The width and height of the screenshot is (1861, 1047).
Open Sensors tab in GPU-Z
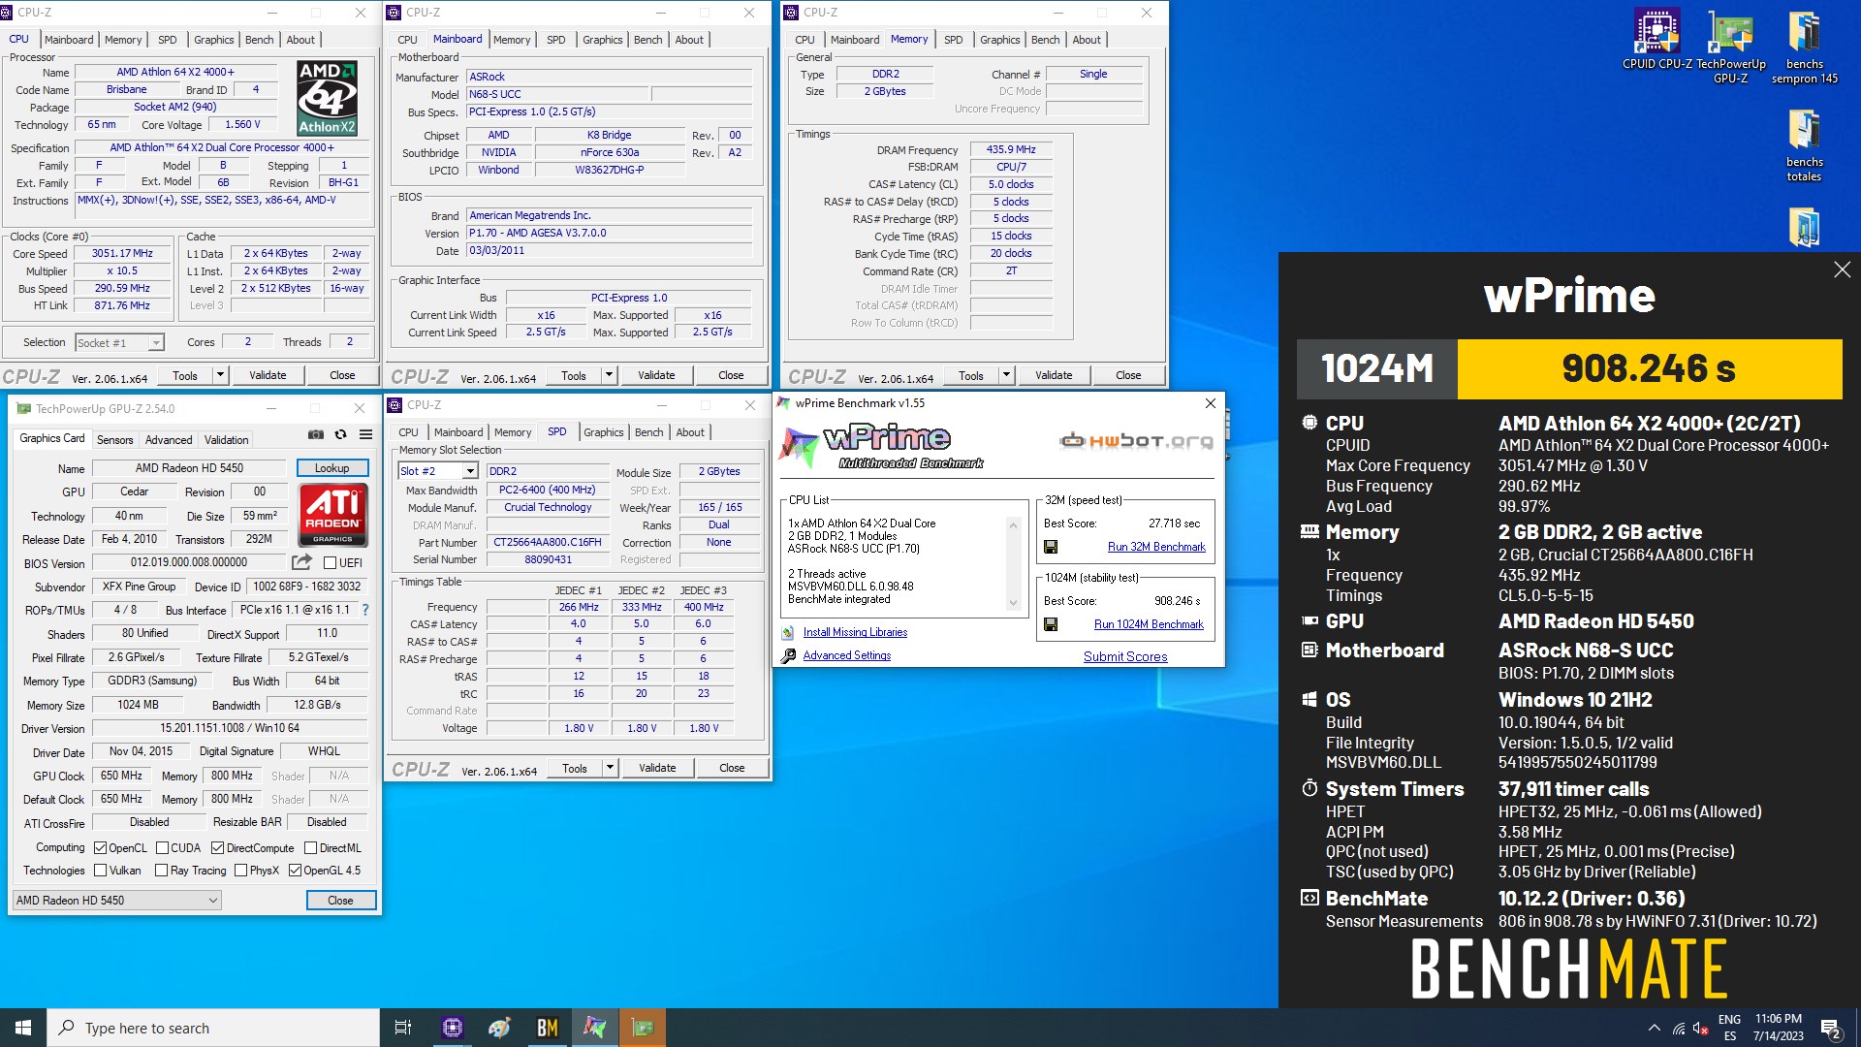click(114, 440)
